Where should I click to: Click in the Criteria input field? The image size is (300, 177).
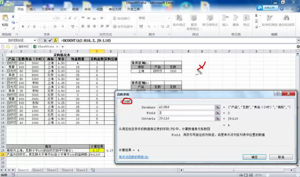coord(187,118)
